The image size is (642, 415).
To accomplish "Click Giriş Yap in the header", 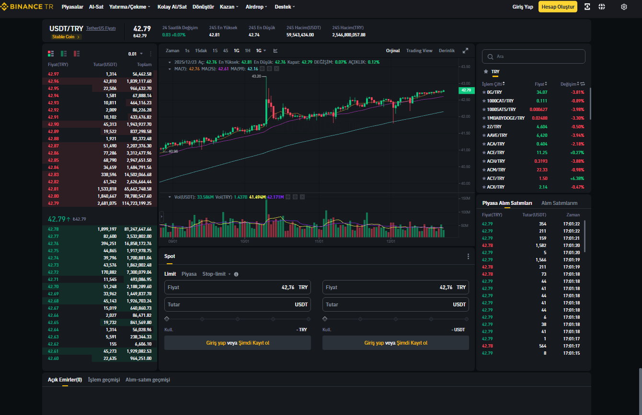I will pyautogui.click(x=523, y=7).
